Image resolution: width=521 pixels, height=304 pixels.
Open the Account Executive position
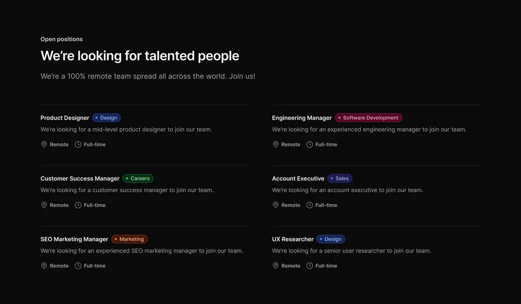click(298, 178)
